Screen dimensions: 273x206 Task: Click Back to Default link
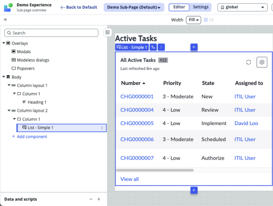tap(79, 7)
